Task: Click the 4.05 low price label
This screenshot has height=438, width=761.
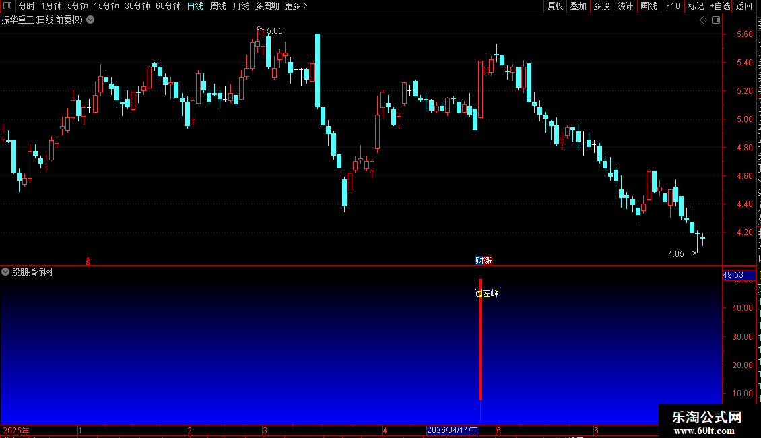Action: 676,253
